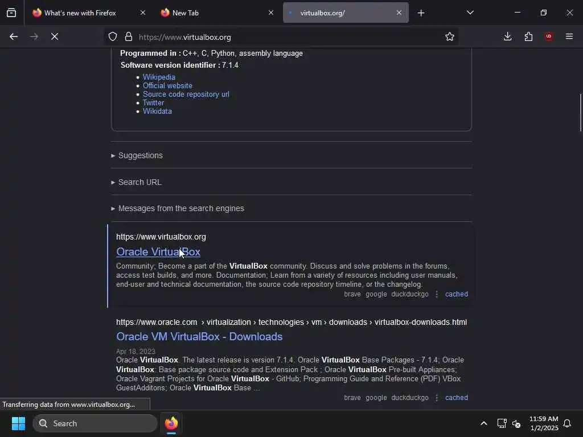
Task: Go back with the back arrow
Action: [14, 36]
